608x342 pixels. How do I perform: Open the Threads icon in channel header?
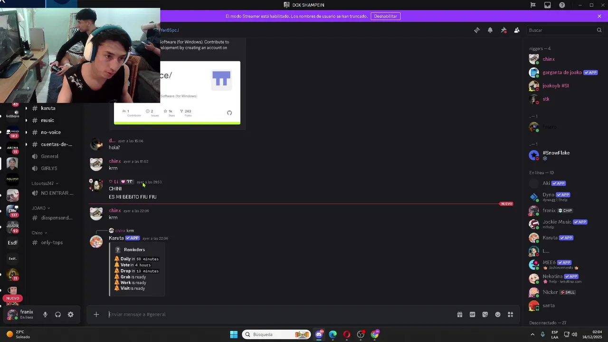coord(477,30)
